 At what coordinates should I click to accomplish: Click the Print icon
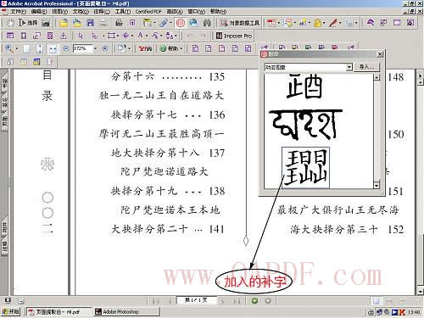click(x=119, y=23)
